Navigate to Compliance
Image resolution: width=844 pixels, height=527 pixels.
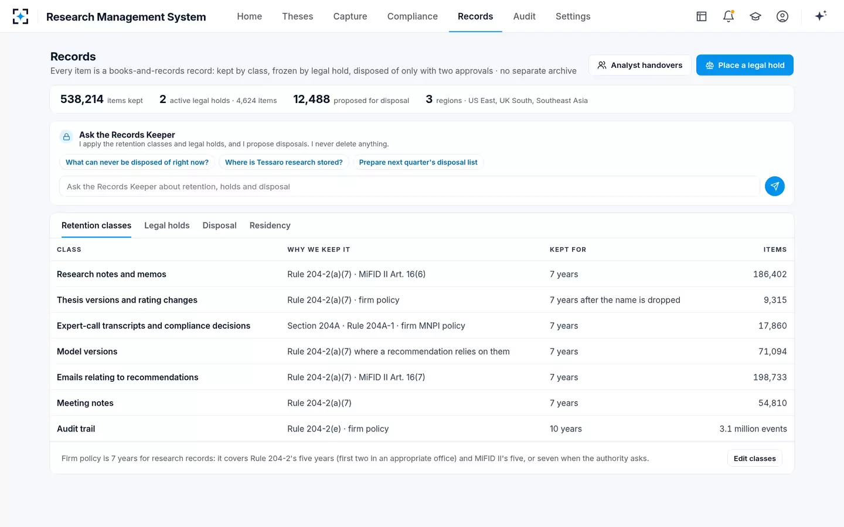(413, 16)
